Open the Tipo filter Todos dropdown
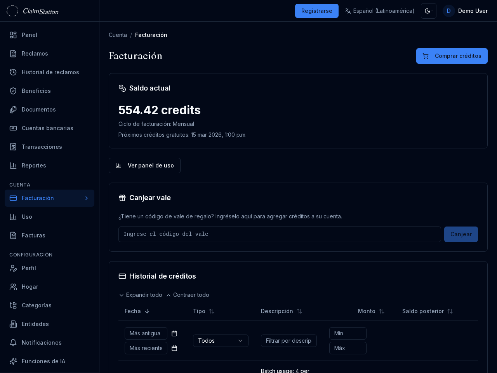This screenshot has width=497, height=373. coord(221,341)
